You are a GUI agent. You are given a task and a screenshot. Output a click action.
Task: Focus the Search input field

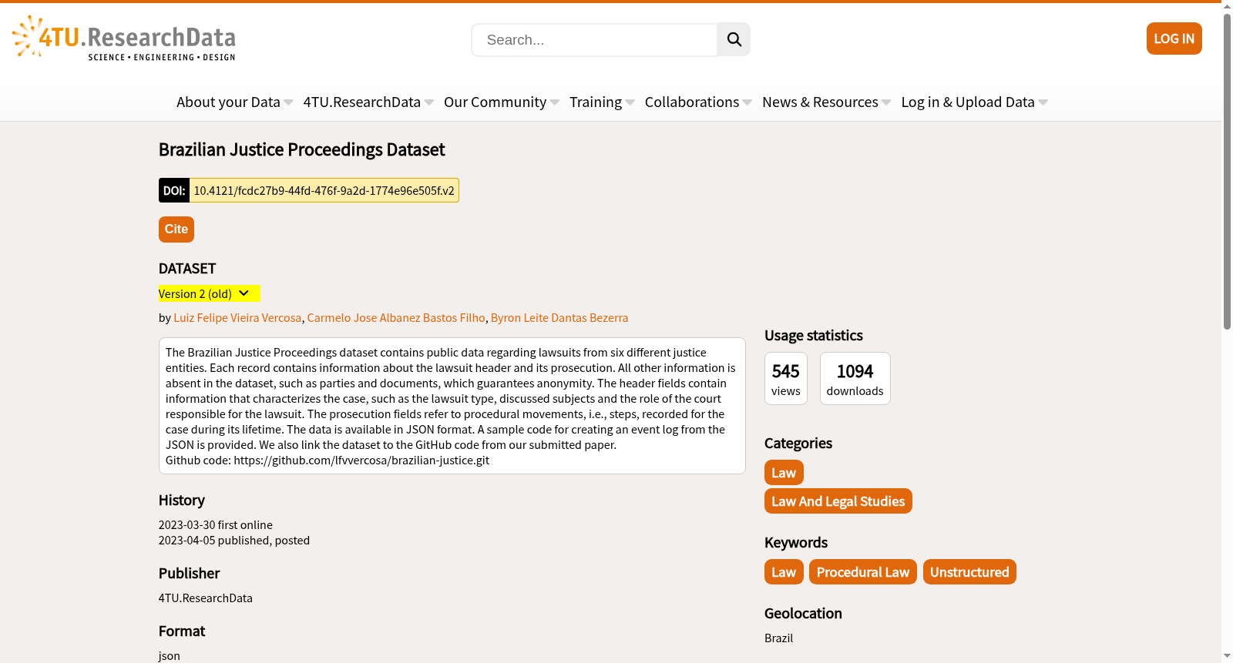594,40
